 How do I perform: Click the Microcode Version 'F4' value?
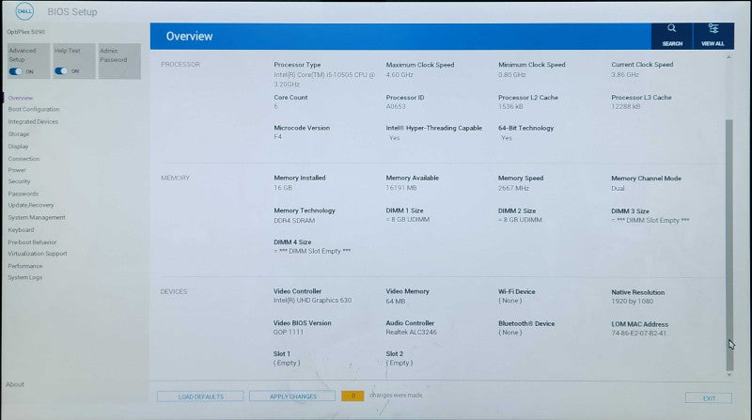[278, 137]
